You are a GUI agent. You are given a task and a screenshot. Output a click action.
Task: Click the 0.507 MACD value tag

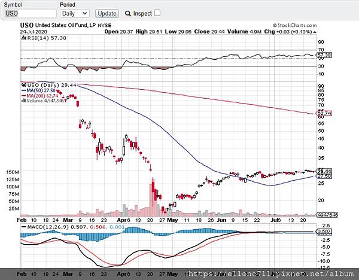click(x=324, y=232)
